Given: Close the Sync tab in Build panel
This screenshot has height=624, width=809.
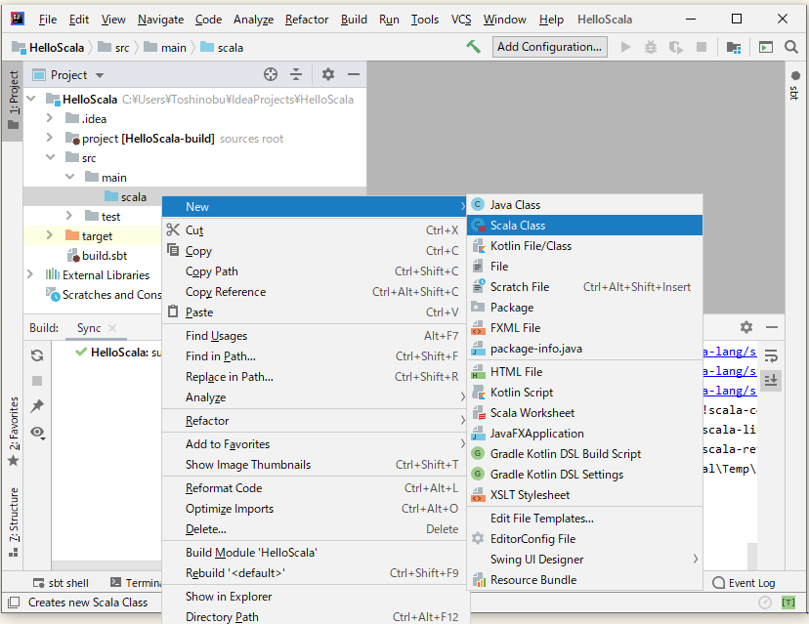Looking at the screenshot, I should [112, 328].
